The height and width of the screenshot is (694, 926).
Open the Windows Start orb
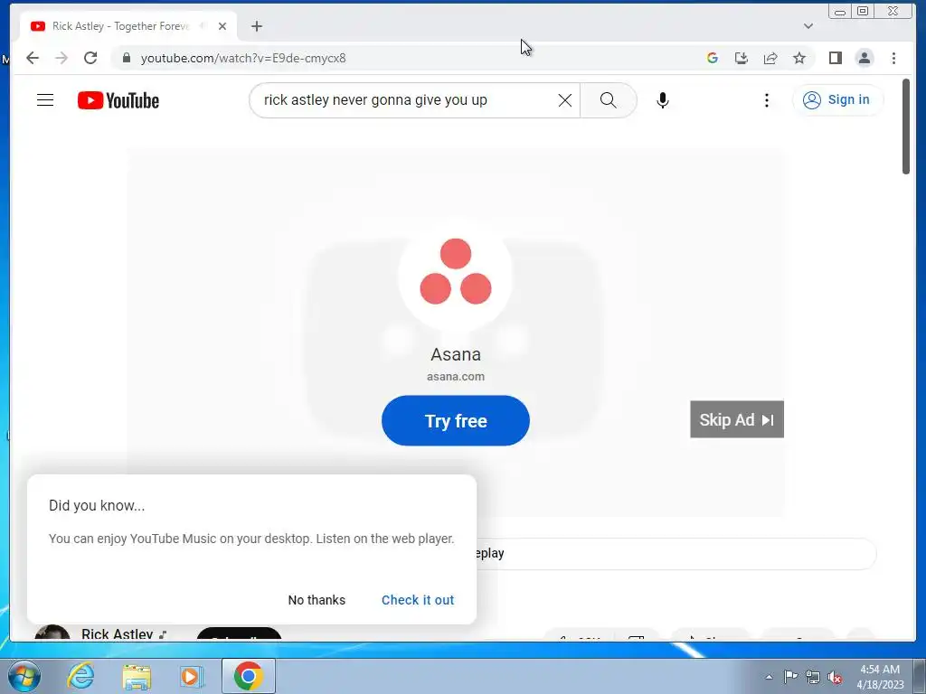[24, 676]
